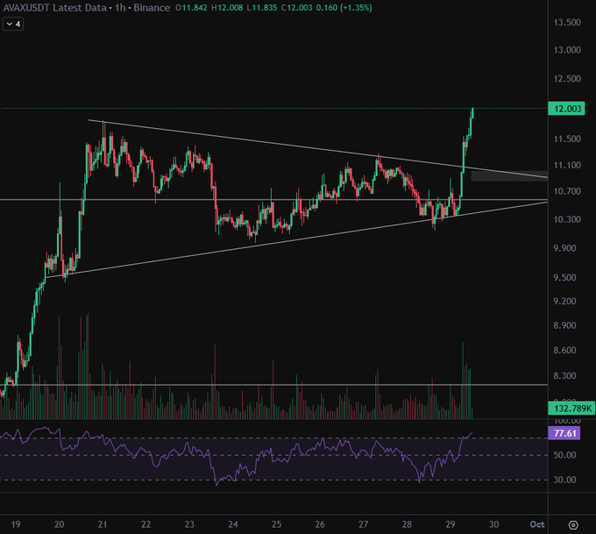Click the date label 26 on time axis
The width and height of the screenshot is (596, 534).
320,524
